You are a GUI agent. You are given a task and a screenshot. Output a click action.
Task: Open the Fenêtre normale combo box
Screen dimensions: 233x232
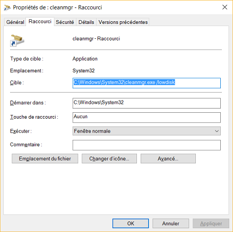146,131
